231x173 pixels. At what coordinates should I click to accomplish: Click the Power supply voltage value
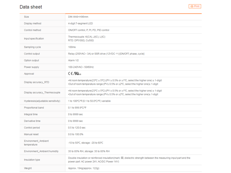click(81, 67)
